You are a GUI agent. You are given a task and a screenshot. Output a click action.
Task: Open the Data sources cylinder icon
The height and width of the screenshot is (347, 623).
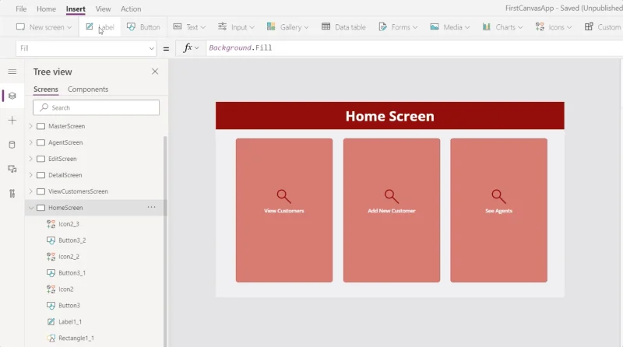12,145
